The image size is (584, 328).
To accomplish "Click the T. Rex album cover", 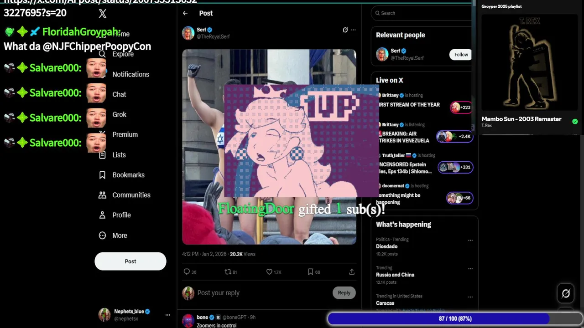I will coord(529,63).
